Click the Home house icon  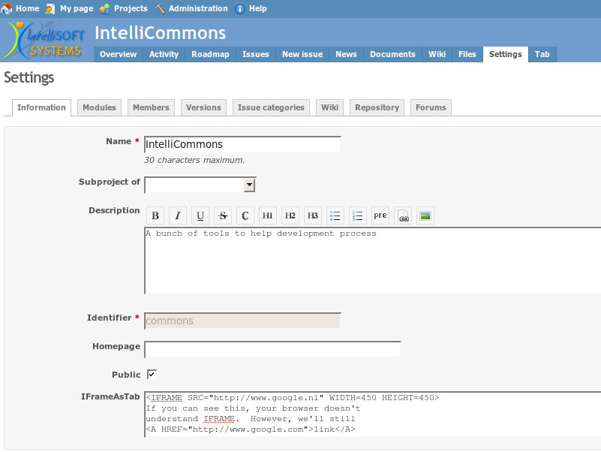point(7,8)
